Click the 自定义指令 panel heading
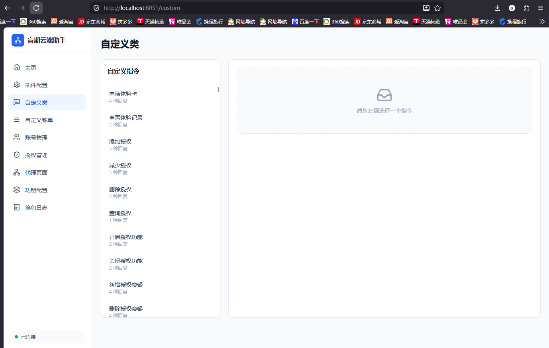Viewport: 549px width, 348px height. click(124, 71)
